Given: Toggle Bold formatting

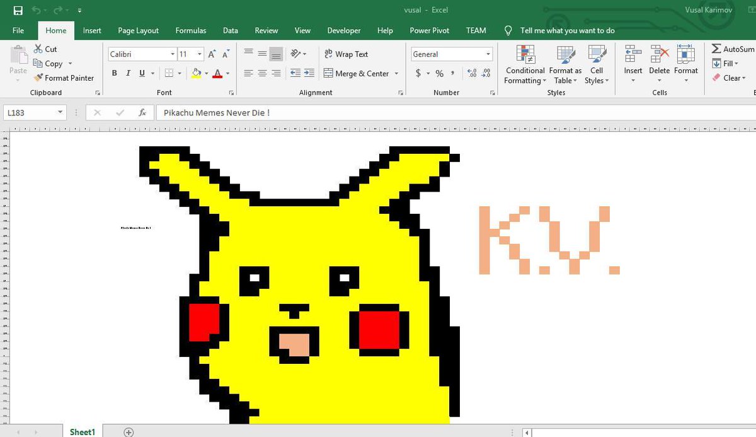Looking at the screenshot, I should [x=114, y=73].
